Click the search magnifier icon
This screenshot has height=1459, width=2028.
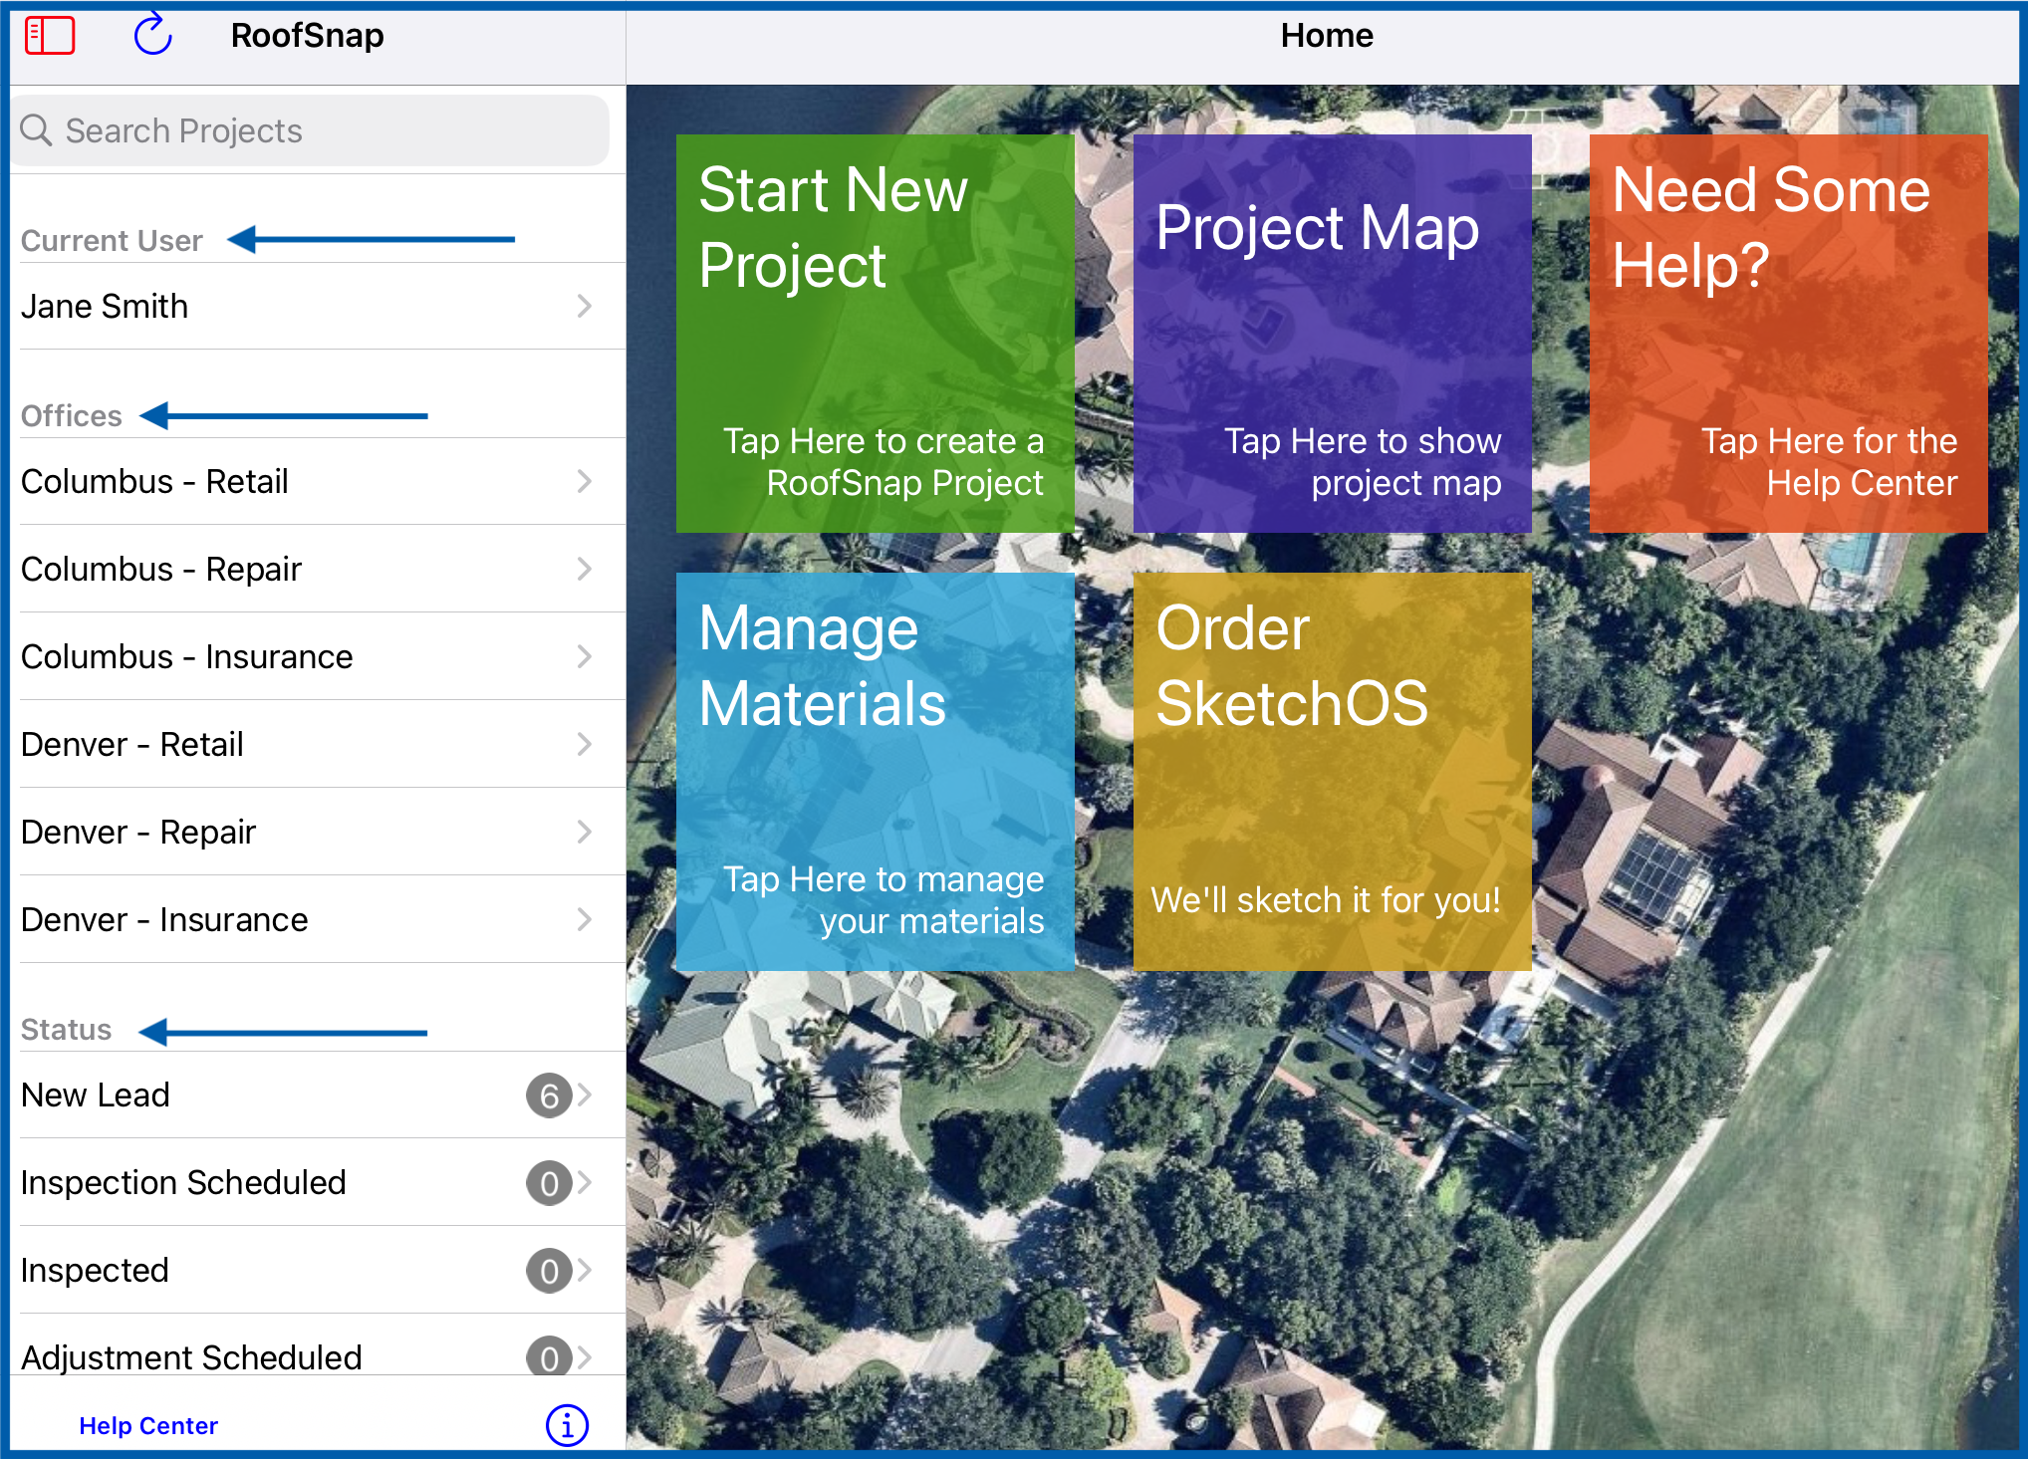click(x=37, y=130)
